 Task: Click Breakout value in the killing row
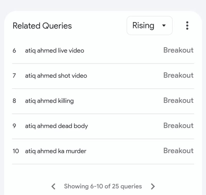(178, 100)
